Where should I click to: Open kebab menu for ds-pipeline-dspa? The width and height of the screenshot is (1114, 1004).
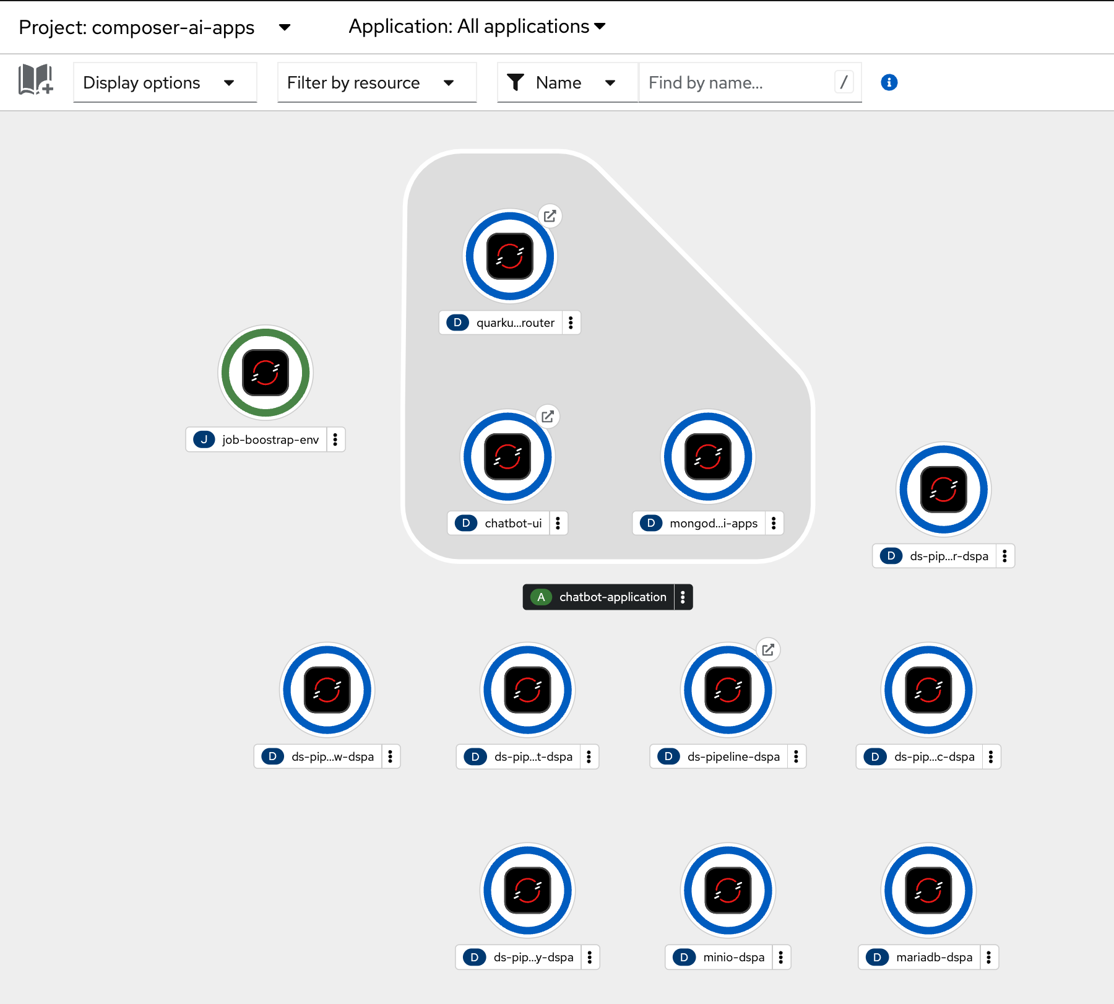796,756
